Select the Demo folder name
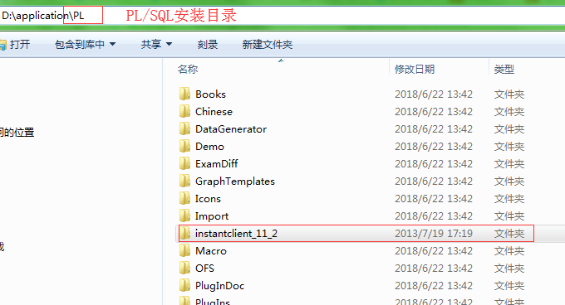Image resolution: width=565 pixels, height=305 pixels. click(209, 146)
